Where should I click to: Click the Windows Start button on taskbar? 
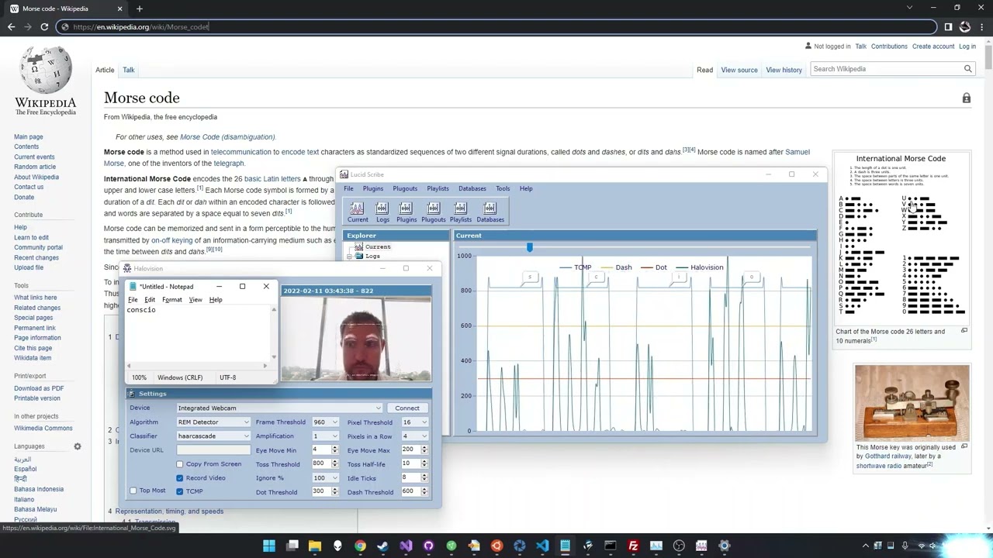click(269, 546)
